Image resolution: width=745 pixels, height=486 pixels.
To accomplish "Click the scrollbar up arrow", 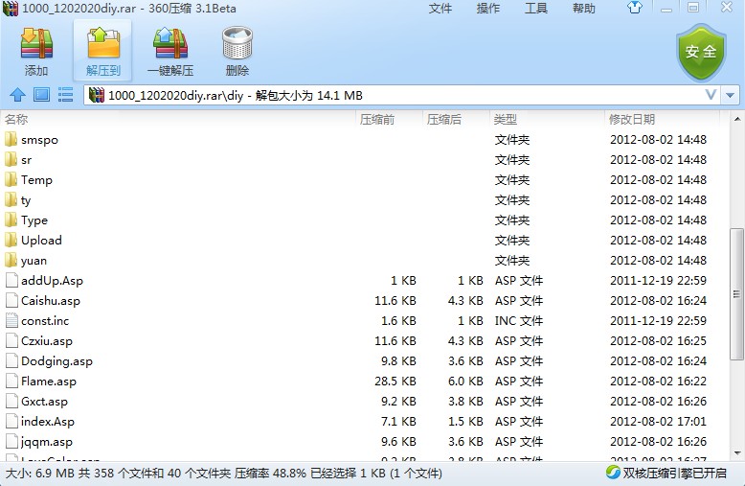I will pos(737,119).
